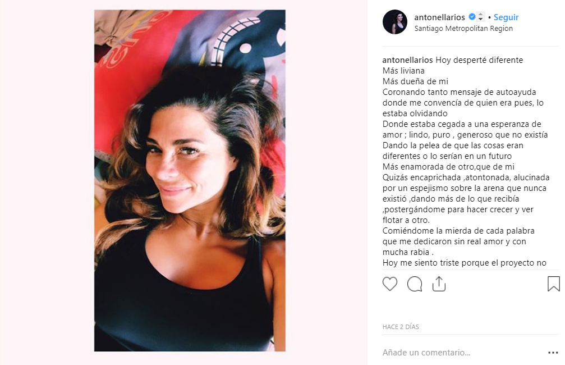Open the antonellarios profile avatar

click(x=395, y=22)
